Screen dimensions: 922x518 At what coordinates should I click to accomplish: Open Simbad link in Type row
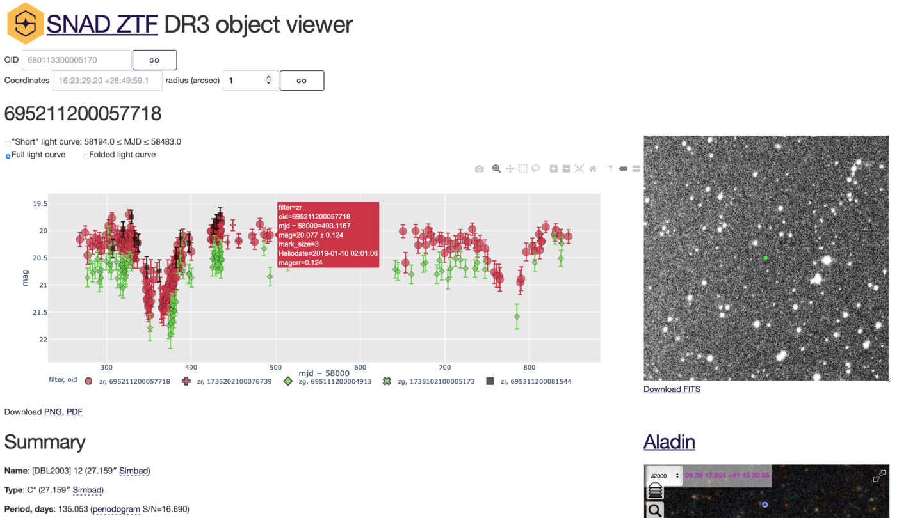click(87, 490)
